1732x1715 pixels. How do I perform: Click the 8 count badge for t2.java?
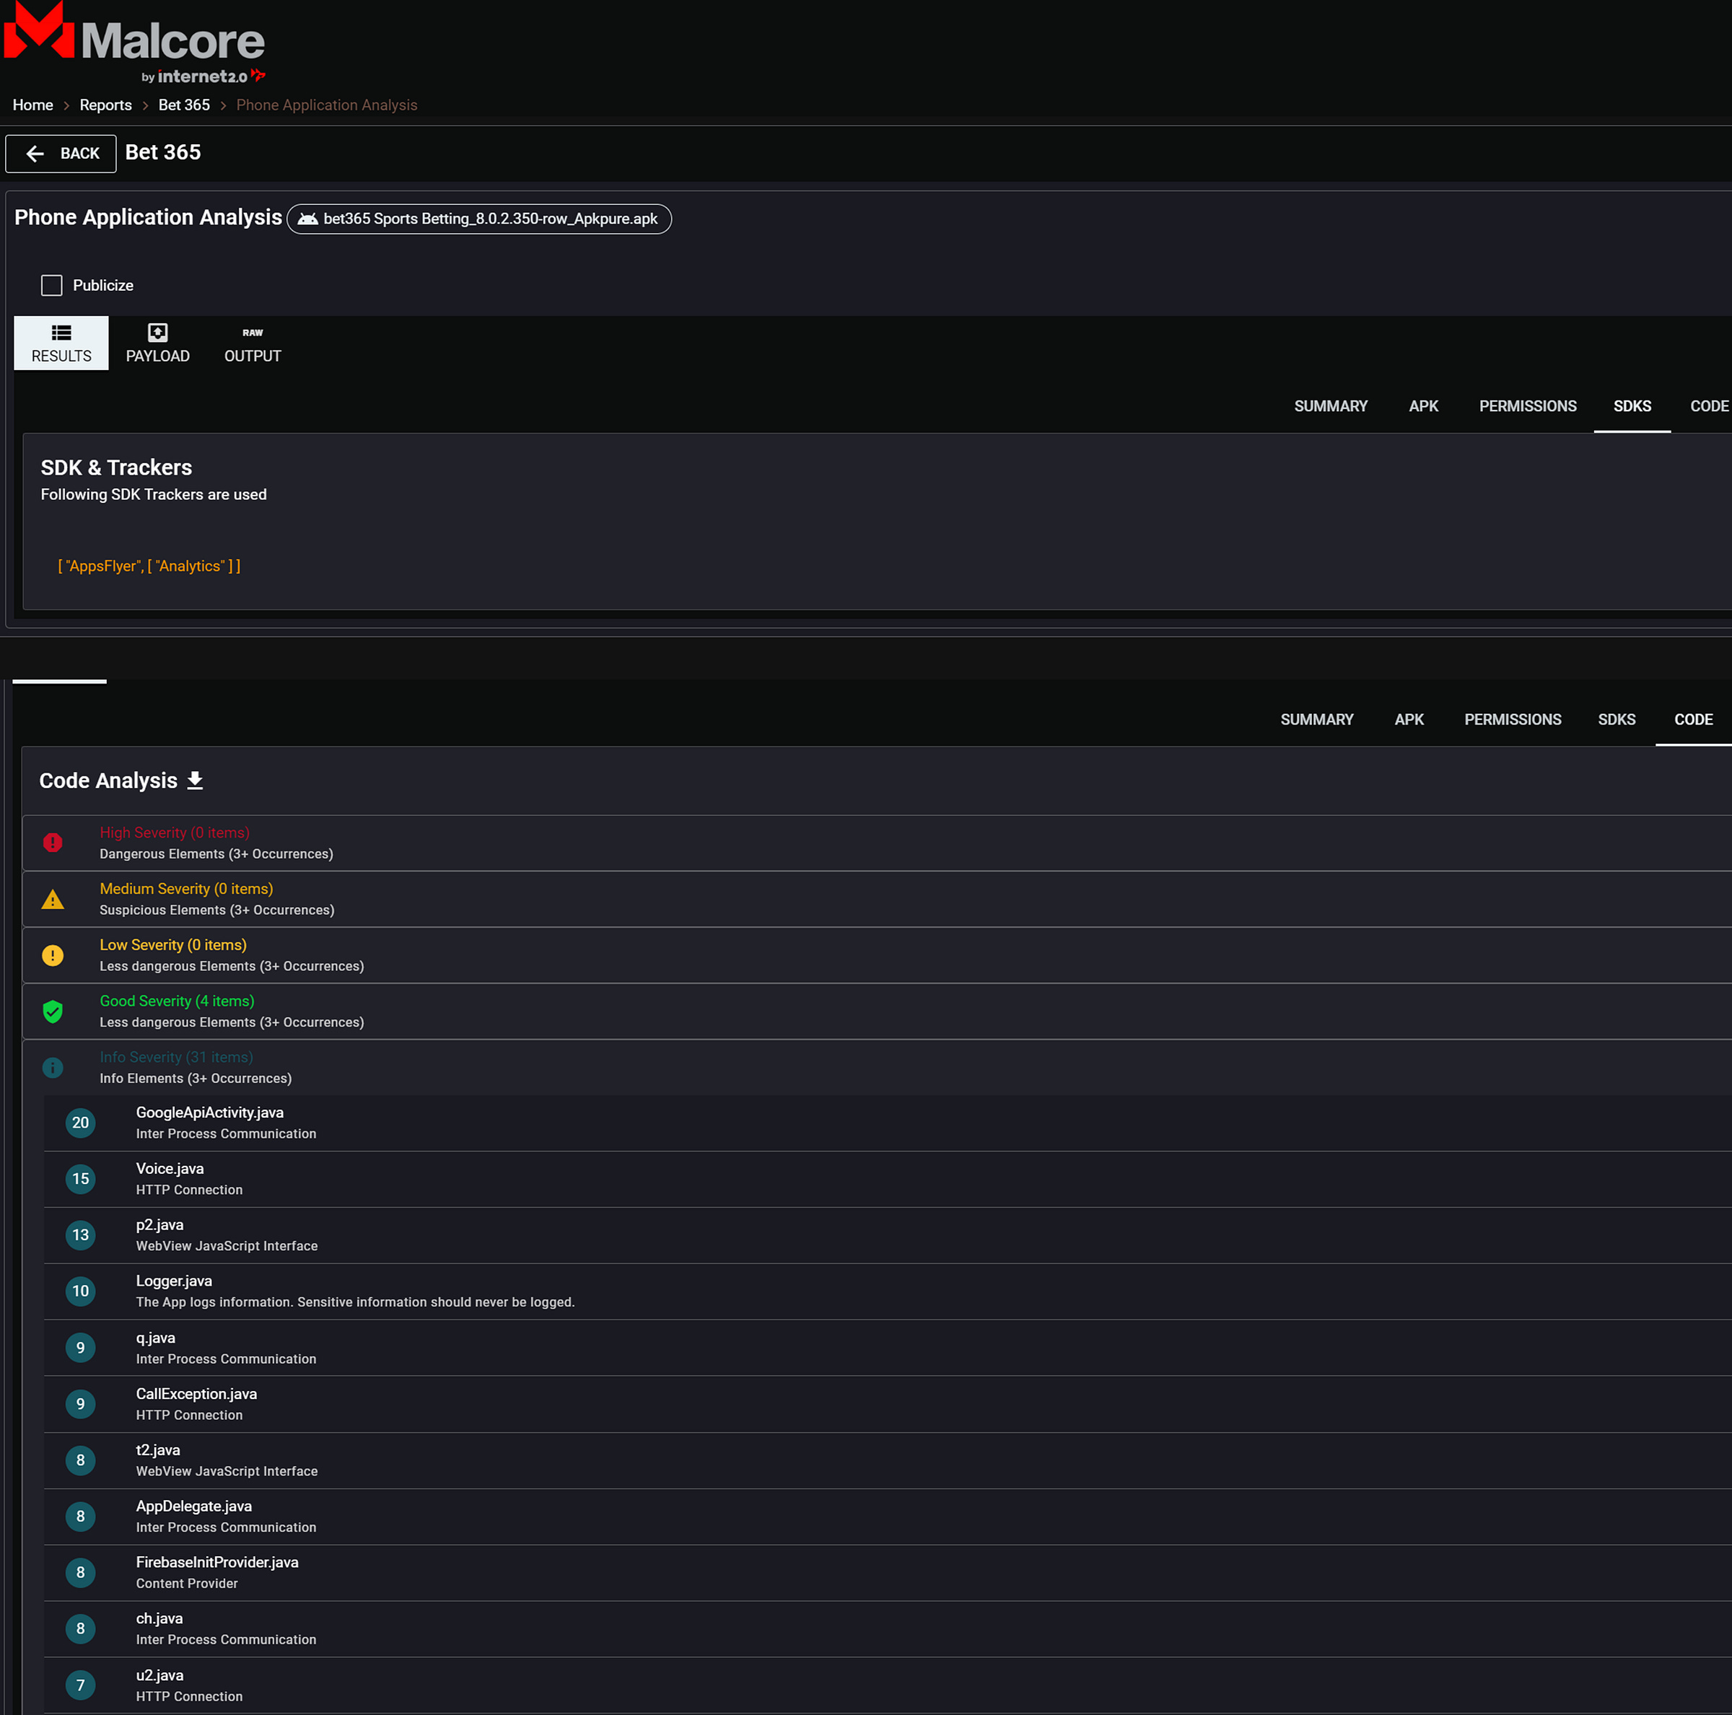(81, 1460)
